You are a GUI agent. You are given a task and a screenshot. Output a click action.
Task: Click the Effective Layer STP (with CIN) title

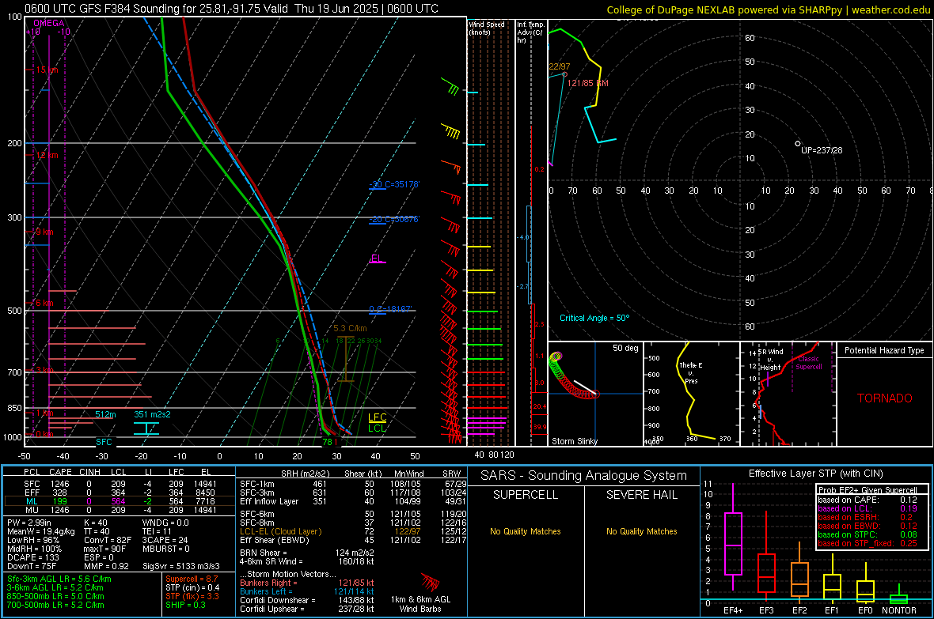click(816, 474)
